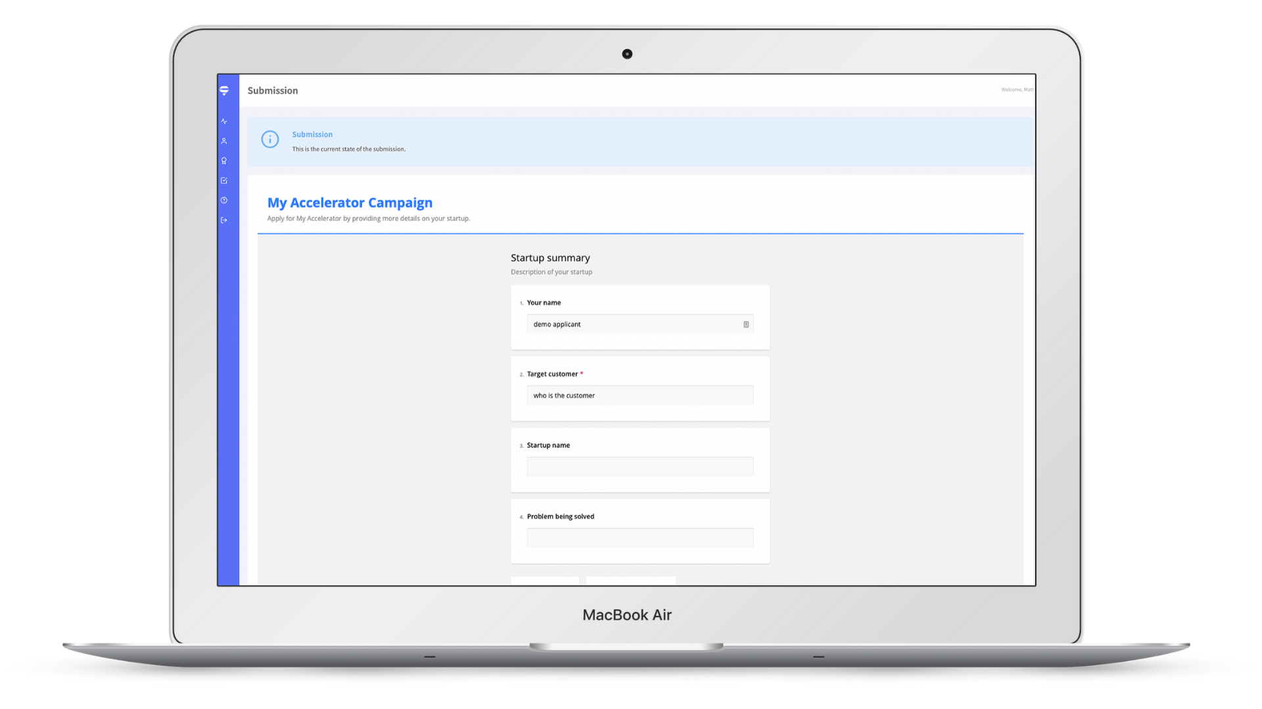Click the partially visible bottom-left form button
Image resolution: width=1262 pixels, height=709 pixels.
(545, 581)
